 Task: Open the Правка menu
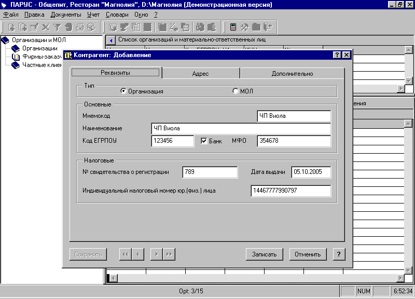click(34, 15)
